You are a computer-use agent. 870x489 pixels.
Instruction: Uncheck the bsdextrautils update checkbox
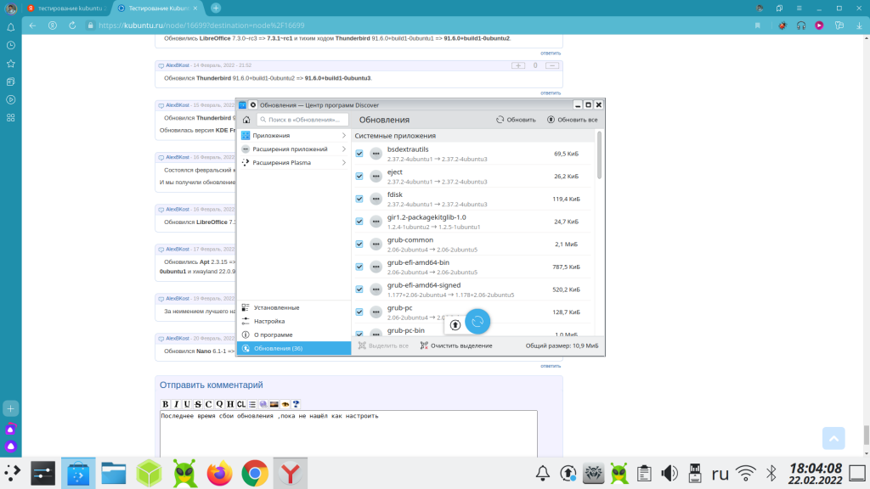(359, 154)
